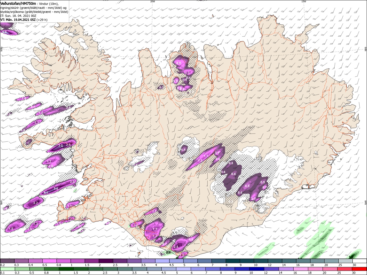367x275 pixels.
Task: Click the 2.2 precipitation value
Action: click(36, 203)
